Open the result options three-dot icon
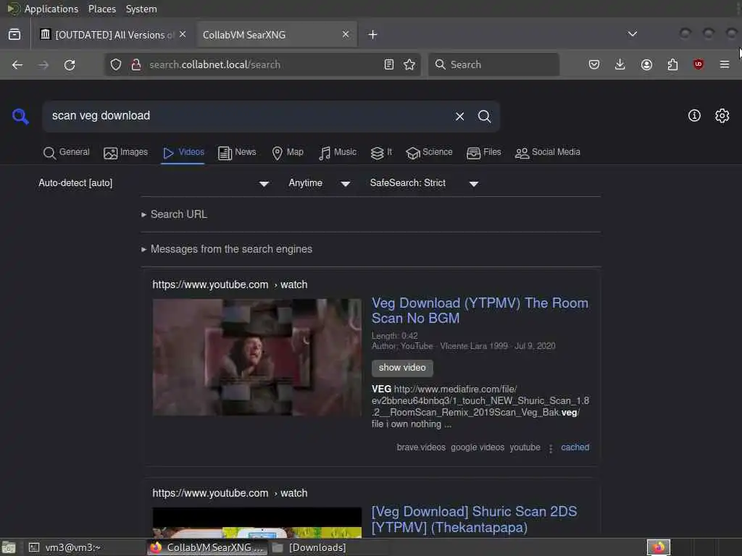This screenshot has width=742, height=556. click(x=551, y=448)
